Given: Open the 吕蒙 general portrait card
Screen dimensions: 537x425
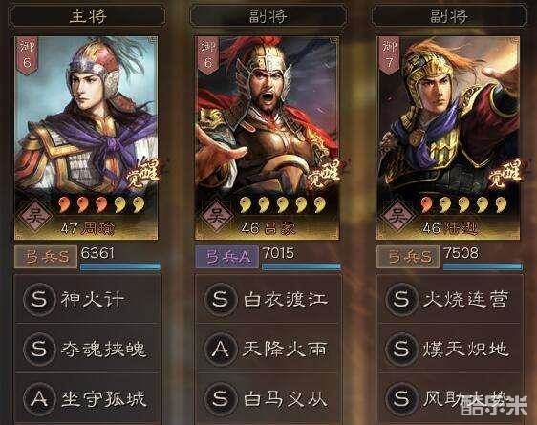Looking at the screenshot, I should point(268,138).
